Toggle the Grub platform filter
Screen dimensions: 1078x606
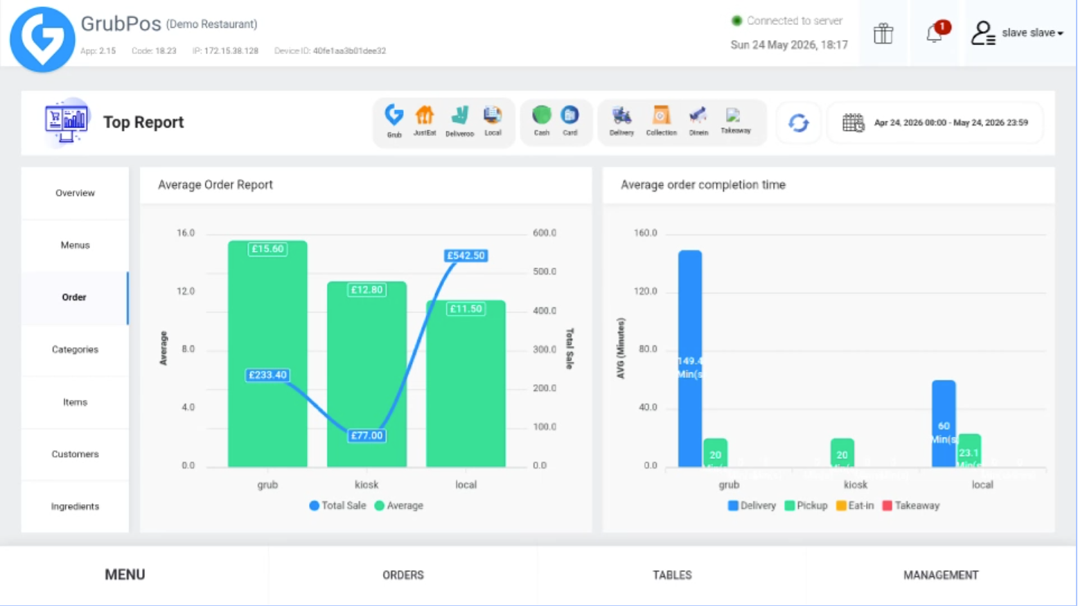click(394, 121)
